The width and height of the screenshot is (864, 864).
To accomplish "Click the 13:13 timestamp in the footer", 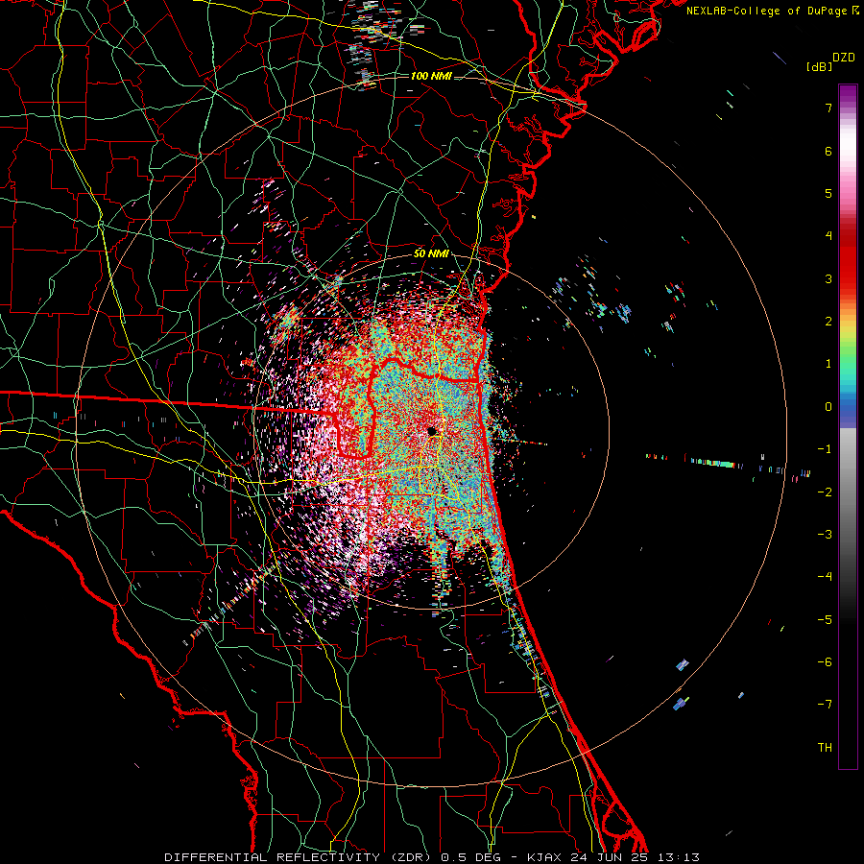I will [x=679, y=857].
